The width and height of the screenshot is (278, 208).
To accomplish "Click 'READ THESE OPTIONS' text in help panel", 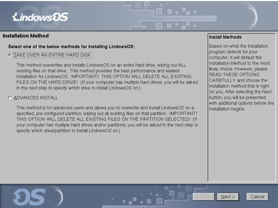I will tap(234, 74).
